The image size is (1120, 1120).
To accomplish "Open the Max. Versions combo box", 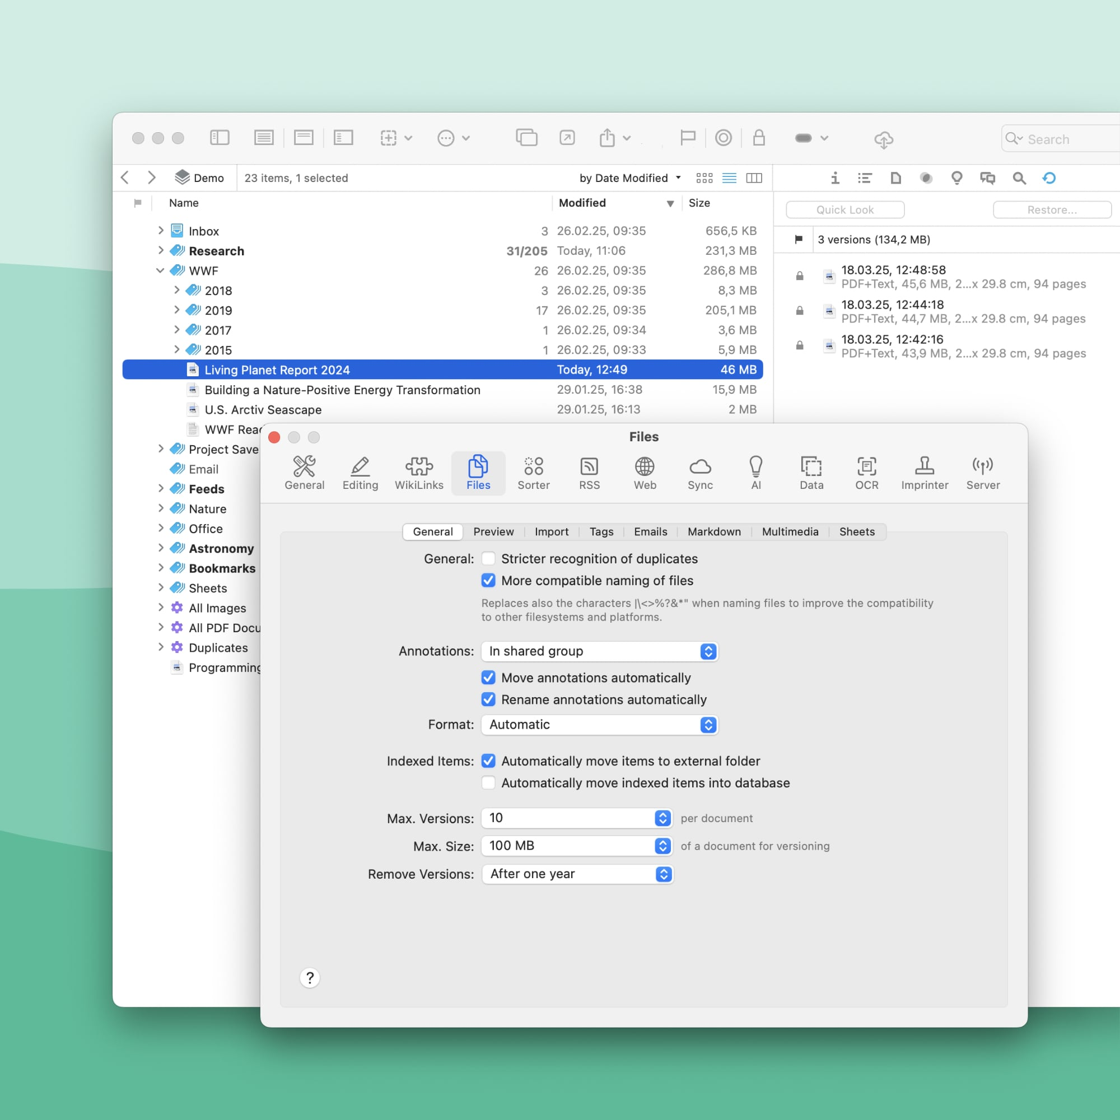I will click(x=577, y=818).
